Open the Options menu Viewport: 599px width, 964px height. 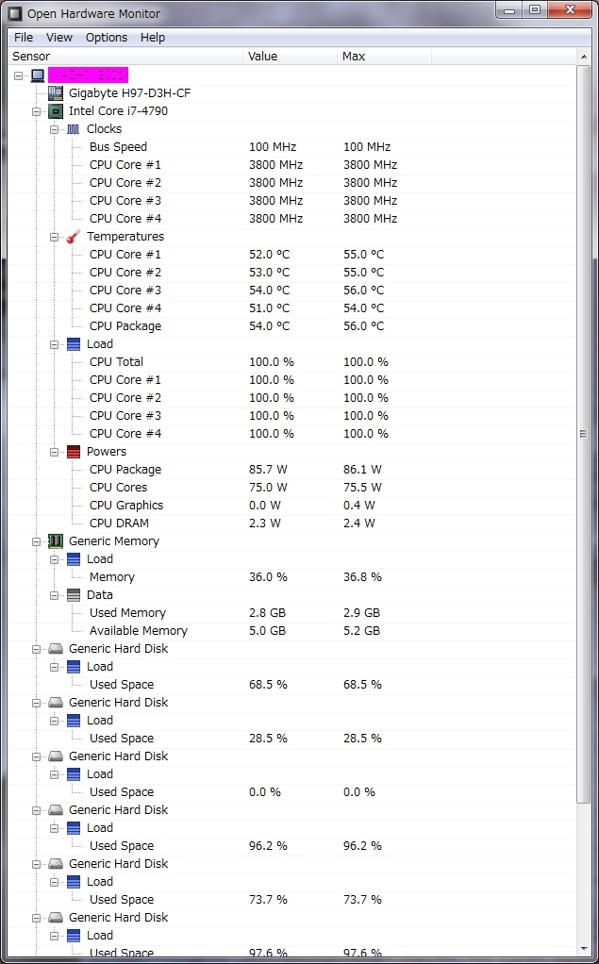(107, 38)
